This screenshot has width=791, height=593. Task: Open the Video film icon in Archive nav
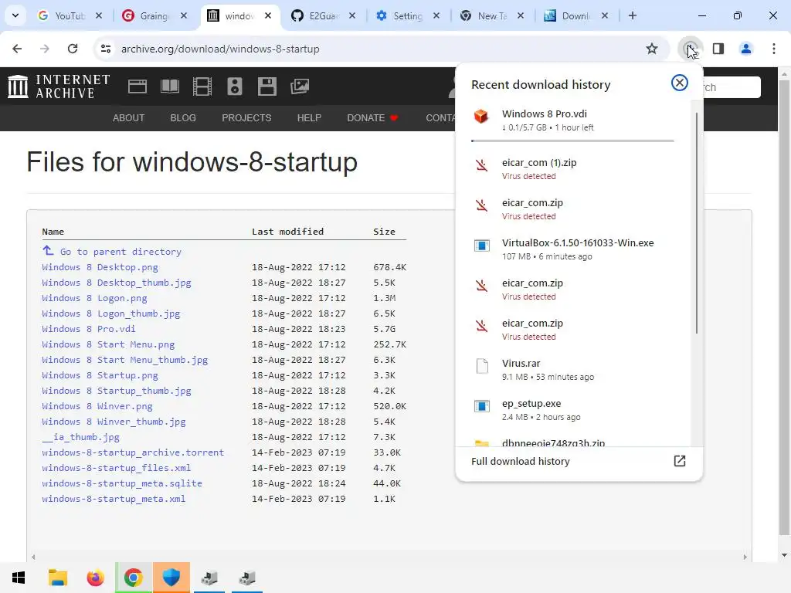click(x=202, y=86)
